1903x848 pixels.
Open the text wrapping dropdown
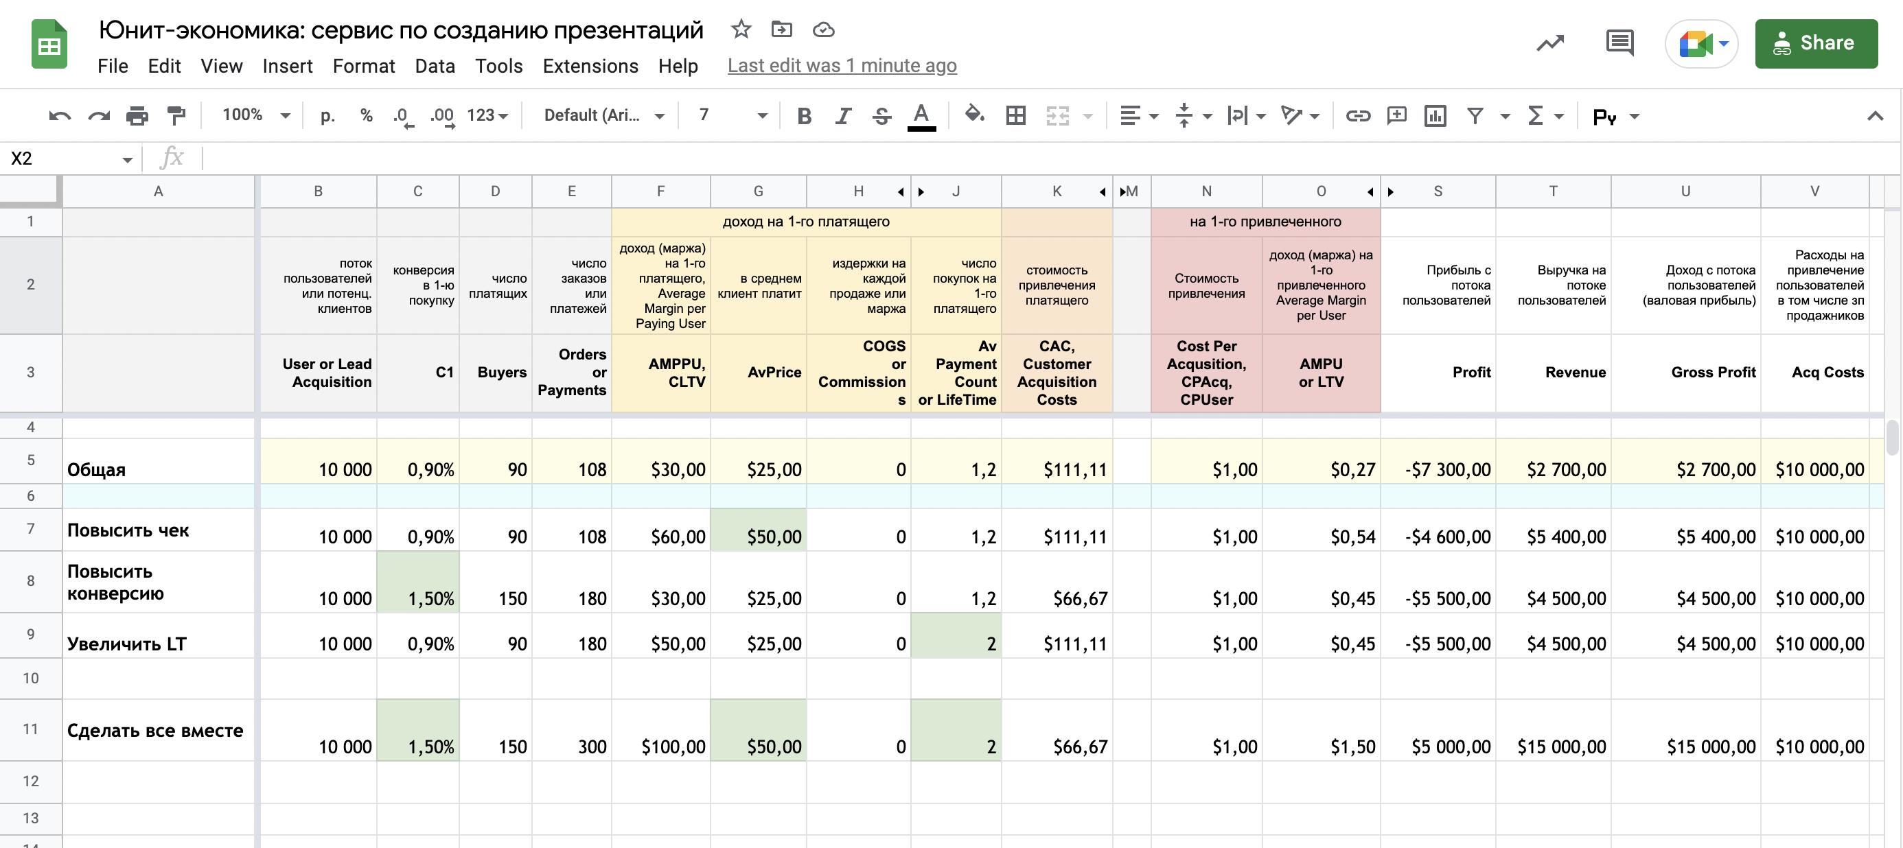(1246, 116)
